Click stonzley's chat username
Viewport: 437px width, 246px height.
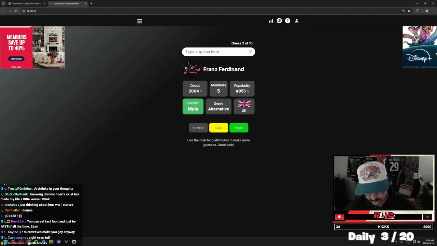click(11, 205)
